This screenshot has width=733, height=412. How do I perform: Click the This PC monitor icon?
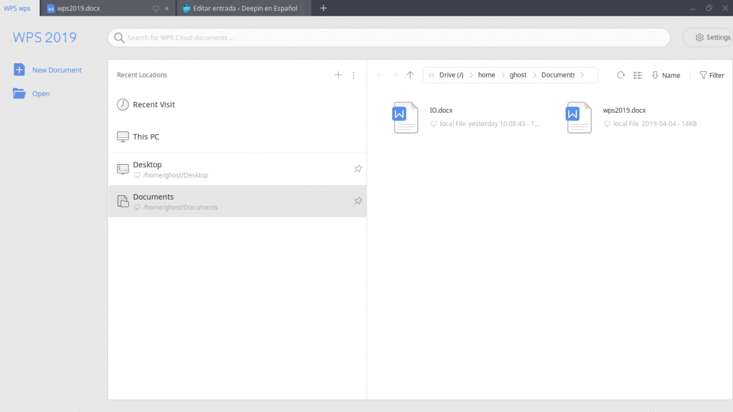tap(122, 136)
